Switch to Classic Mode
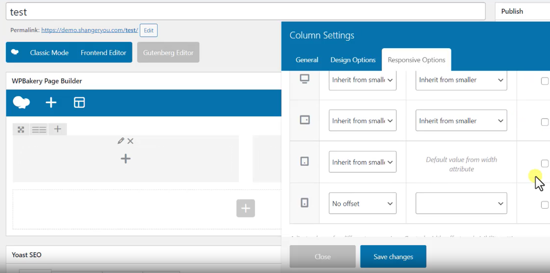This screenshot has height=273, width=550. pyautogui.click(x=49, y=53)
